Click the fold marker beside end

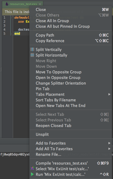[x=13, y=34]
